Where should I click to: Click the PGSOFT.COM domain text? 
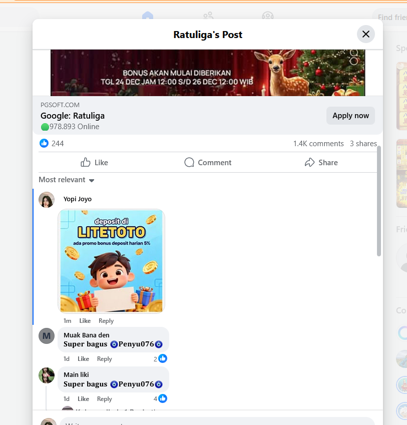click(60, 105)
